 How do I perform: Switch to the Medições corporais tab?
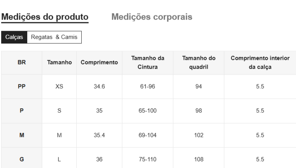(x=152, y=17)
